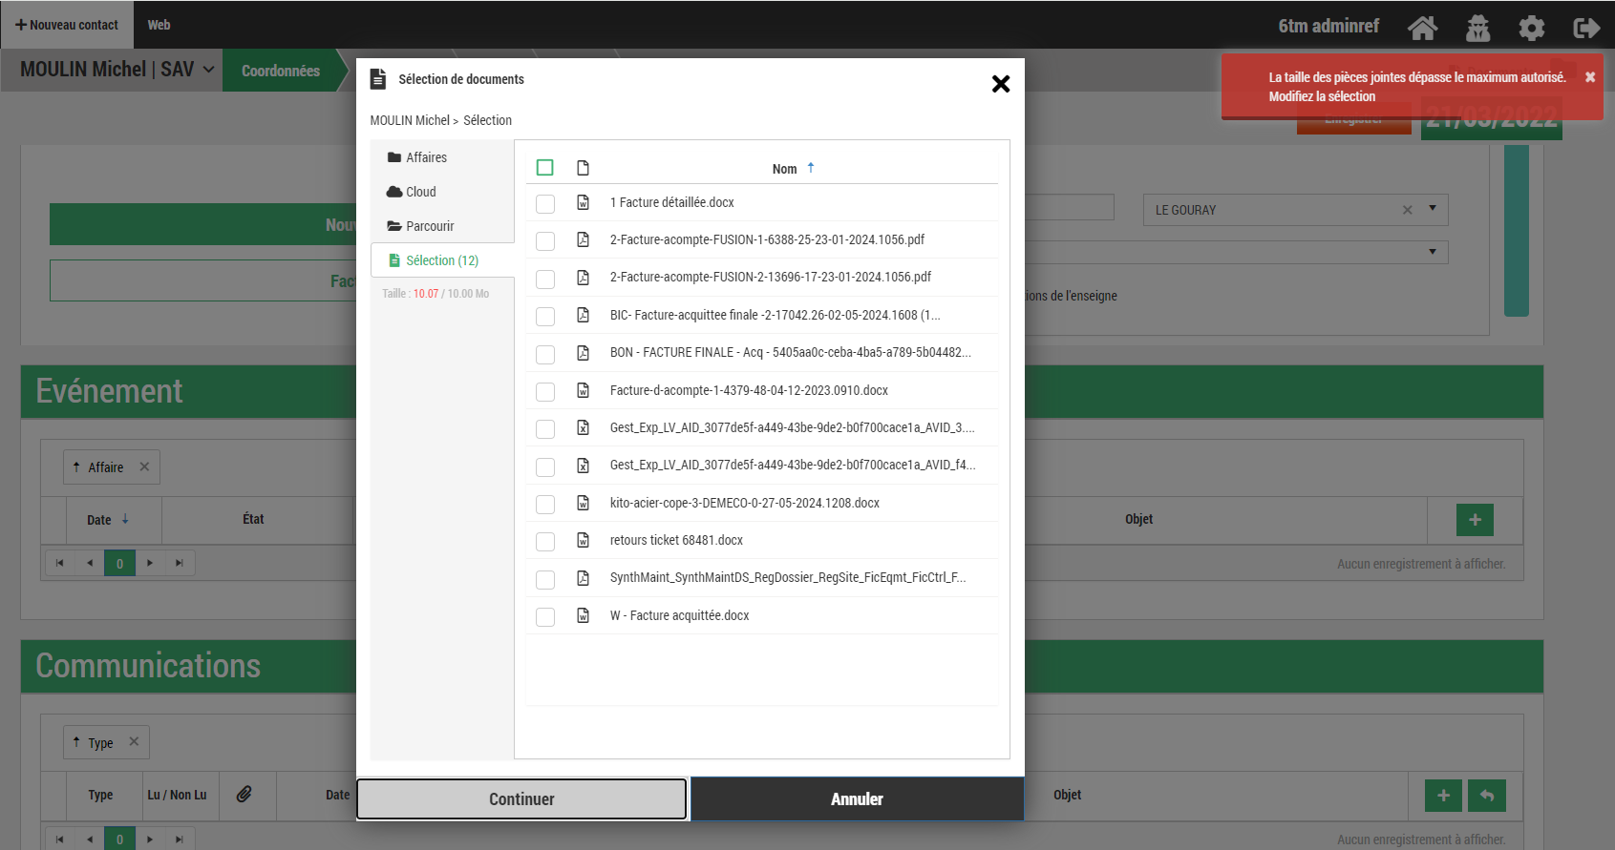Sort documents by Nom column
Viewport: 1615px width, 850px height.
point(785,169)
